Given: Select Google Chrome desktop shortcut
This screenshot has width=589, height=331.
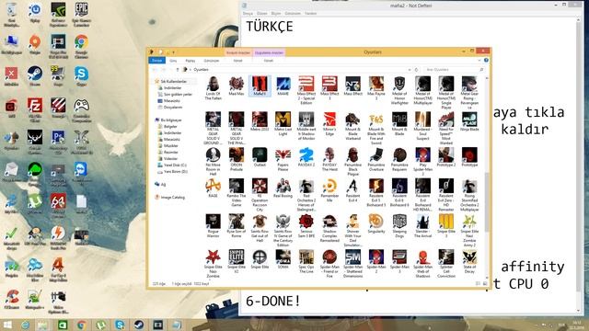Looking at the screenshot, I should 81,46.
